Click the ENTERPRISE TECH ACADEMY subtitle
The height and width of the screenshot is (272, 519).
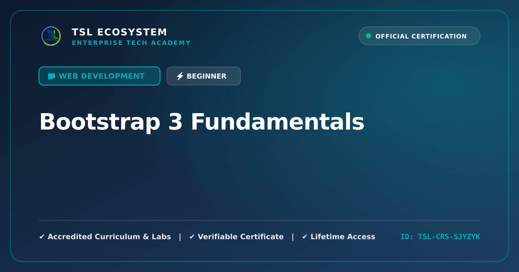[131, 43]
